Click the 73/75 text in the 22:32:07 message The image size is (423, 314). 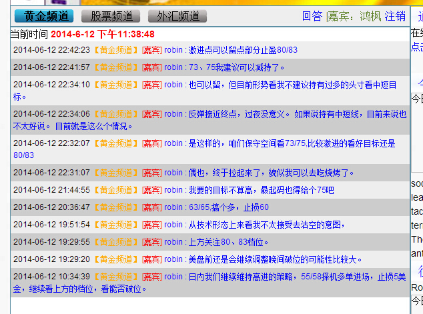point(296,143)
